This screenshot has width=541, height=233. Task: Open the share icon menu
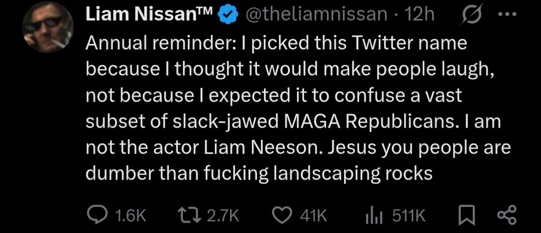pyautogui.click(x=507, y=215)
